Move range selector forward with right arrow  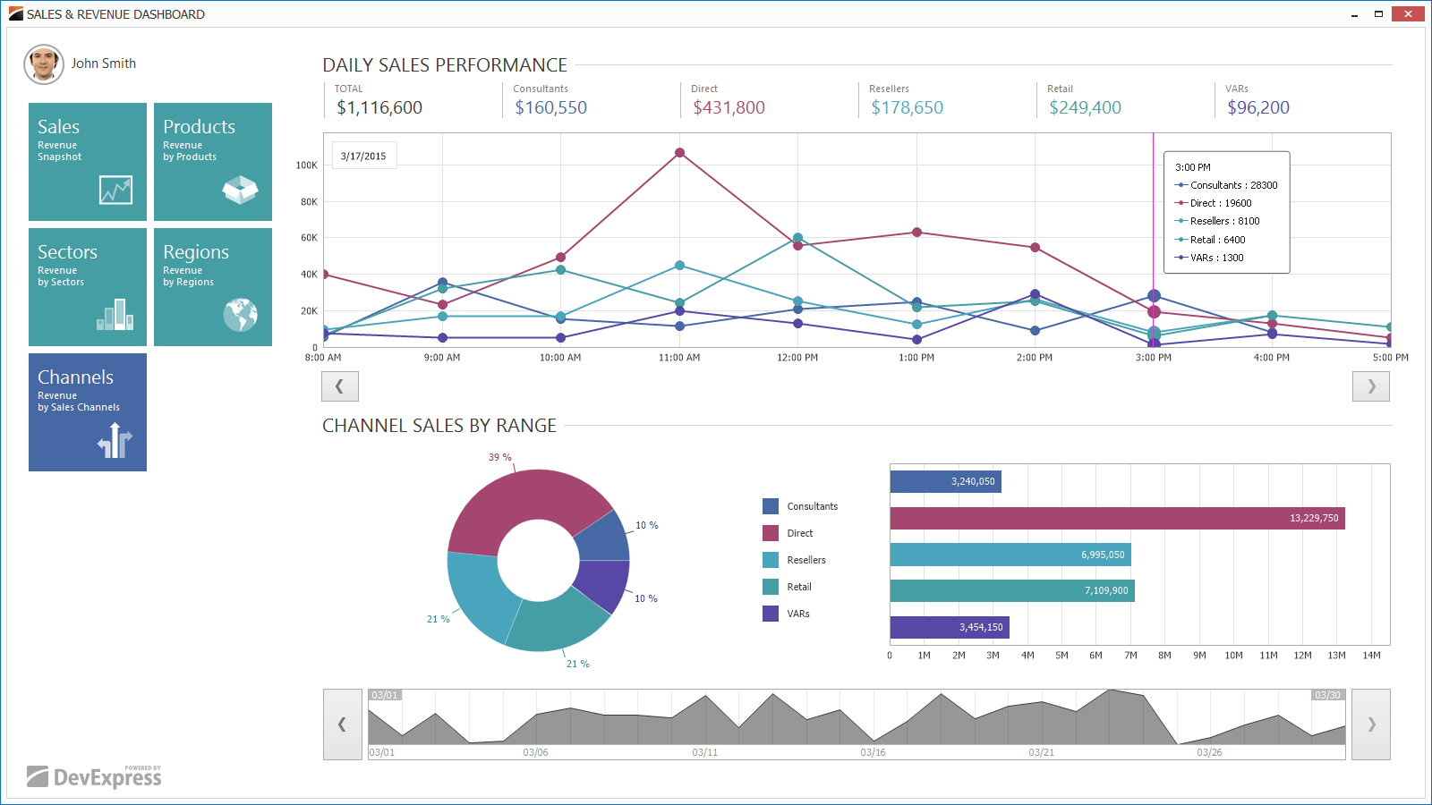pos(1371,724)
